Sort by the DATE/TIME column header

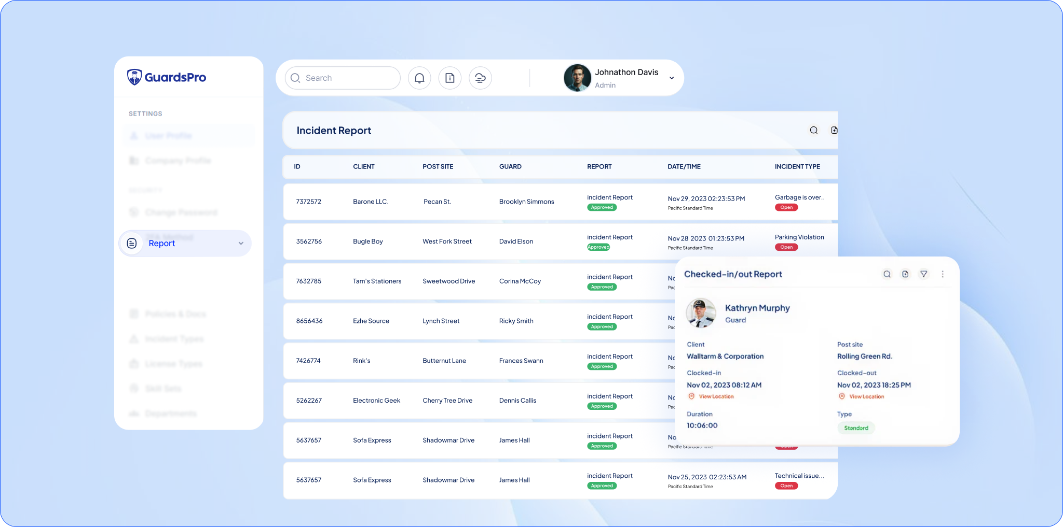pyautogui.click(x=684, y=167)
